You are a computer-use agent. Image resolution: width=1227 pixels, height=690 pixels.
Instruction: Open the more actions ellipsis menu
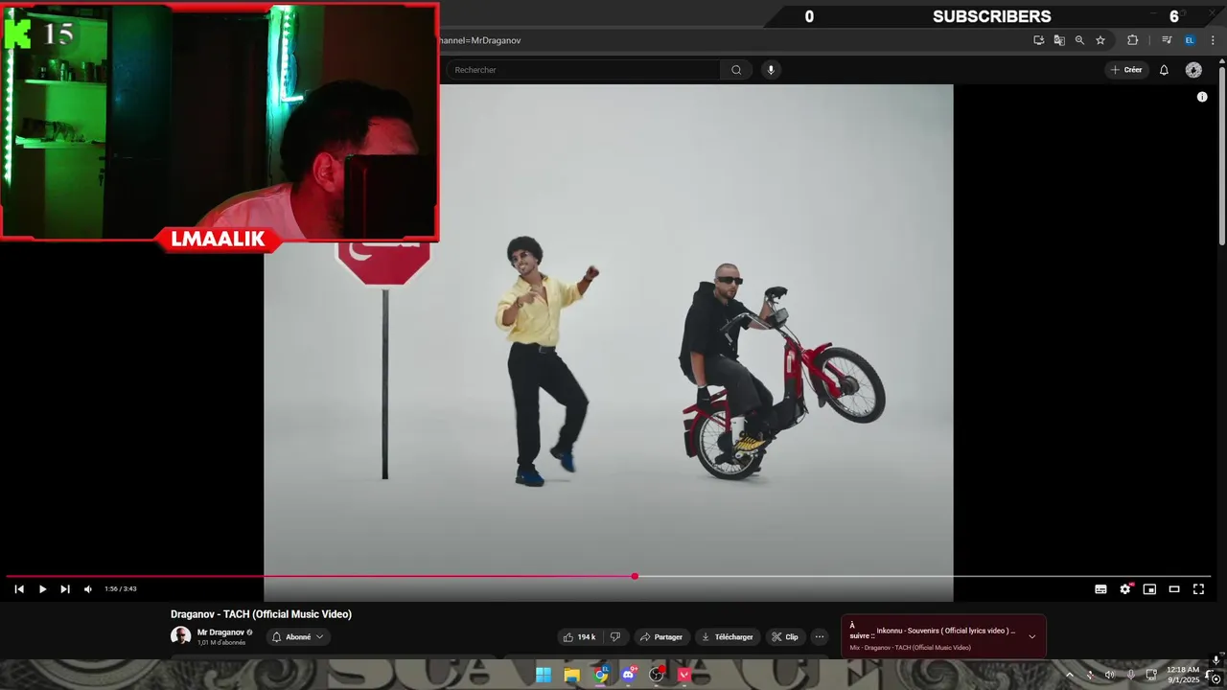[x=820, y=637]
